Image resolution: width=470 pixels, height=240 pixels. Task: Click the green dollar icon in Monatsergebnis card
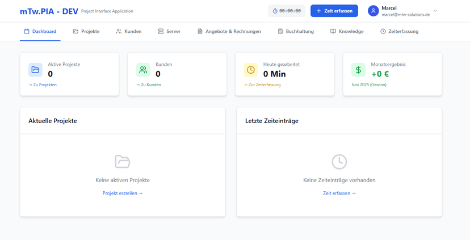click(x=358, y=70)
